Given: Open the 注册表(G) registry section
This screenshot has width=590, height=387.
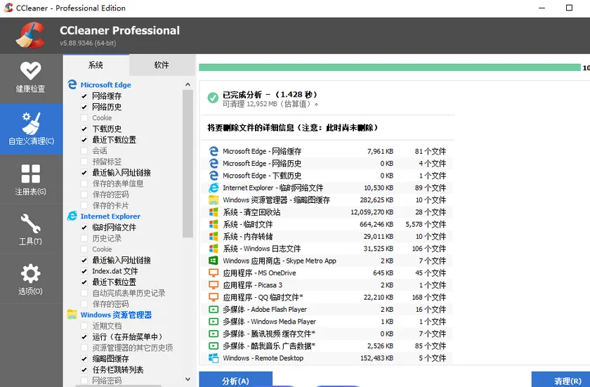Looking at the screenshot, I should (x=31, y=180).
